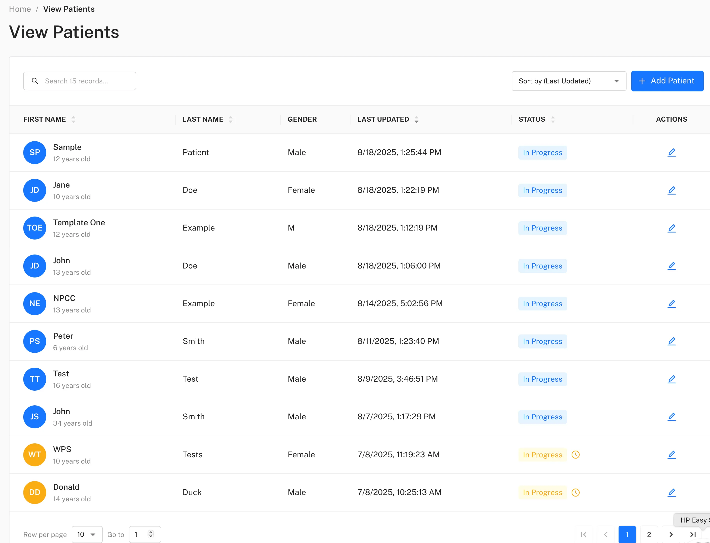Click edit pencil for John Smith
710x543 pixels.
(672, 417)
